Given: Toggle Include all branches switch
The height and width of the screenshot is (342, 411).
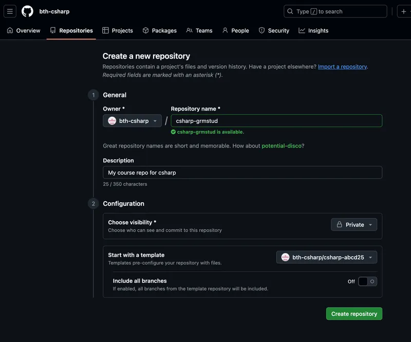Looking at the screenshot, I should 367,281.
